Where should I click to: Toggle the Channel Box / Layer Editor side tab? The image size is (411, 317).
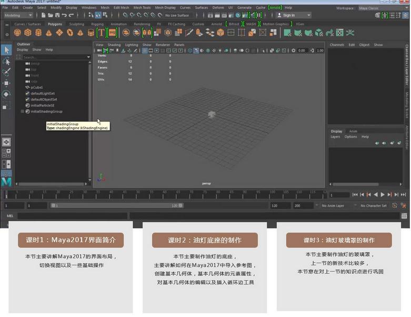coord(407,65)
